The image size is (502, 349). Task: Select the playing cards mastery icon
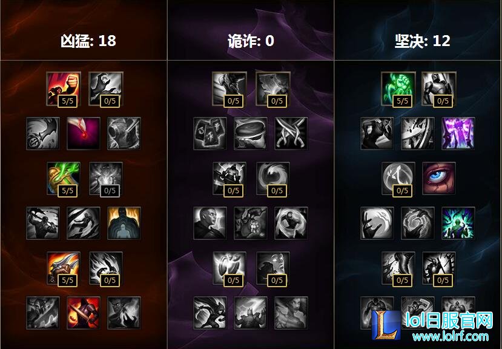[210, 133]
